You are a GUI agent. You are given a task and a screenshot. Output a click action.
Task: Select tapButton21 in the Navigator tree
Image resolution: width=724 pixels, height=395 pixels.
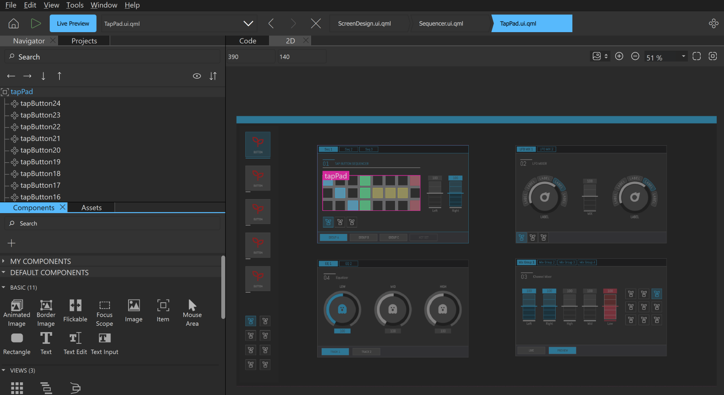point(40,138)
